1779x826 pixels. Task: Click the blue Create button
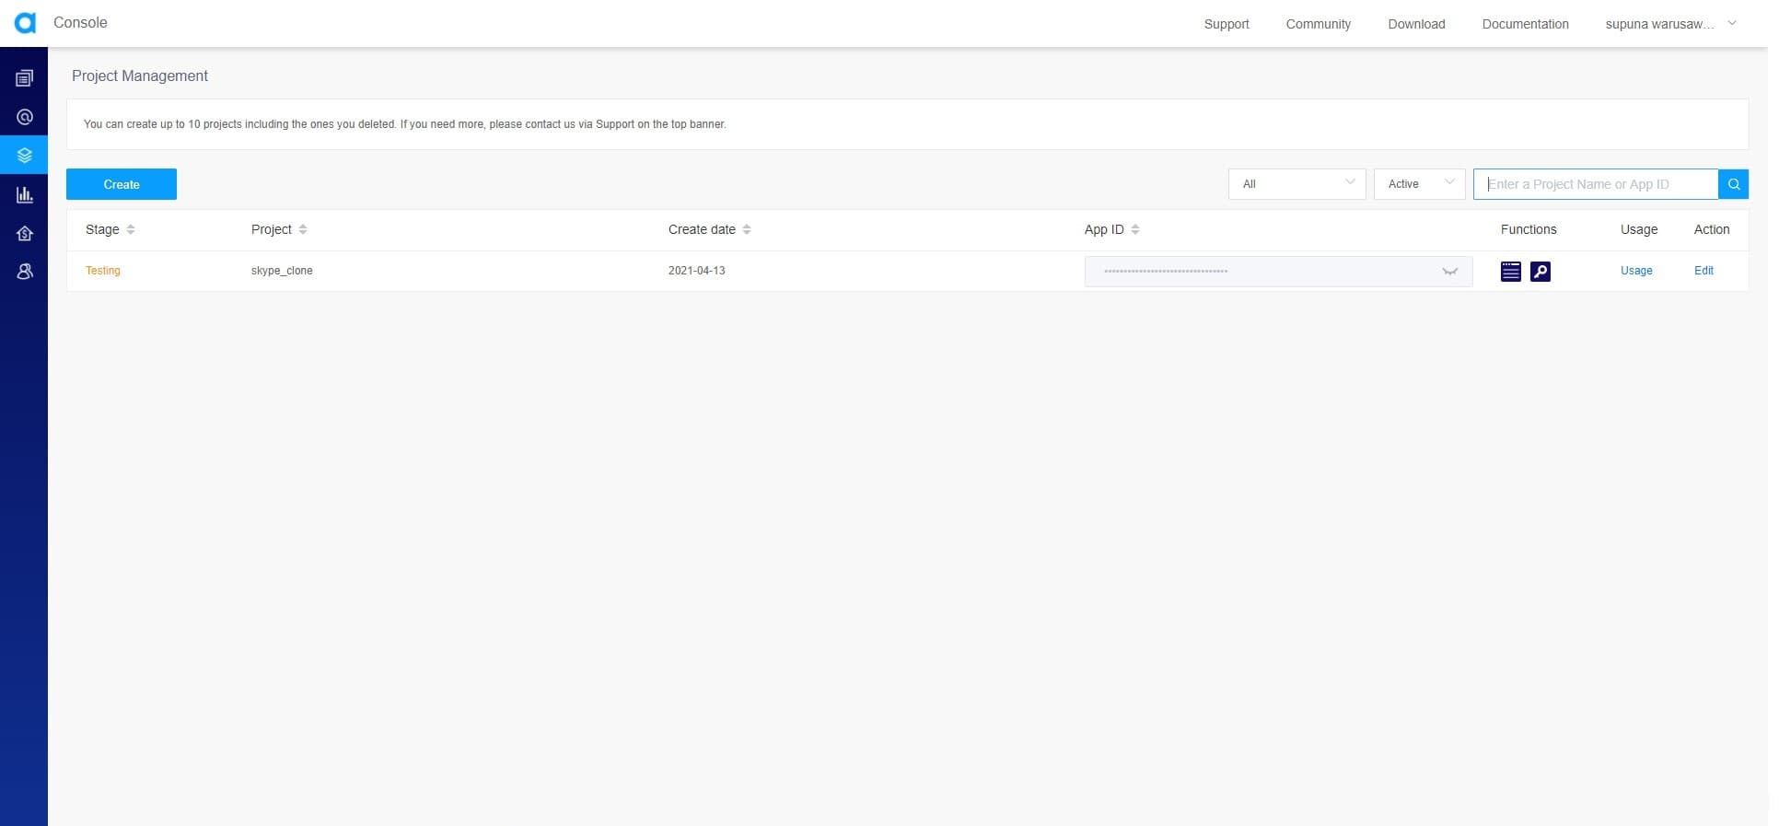(x=122, y=184)
